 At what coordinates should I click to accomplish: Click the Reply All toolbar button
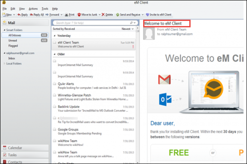pyautogui.click(x=37, y=15)
